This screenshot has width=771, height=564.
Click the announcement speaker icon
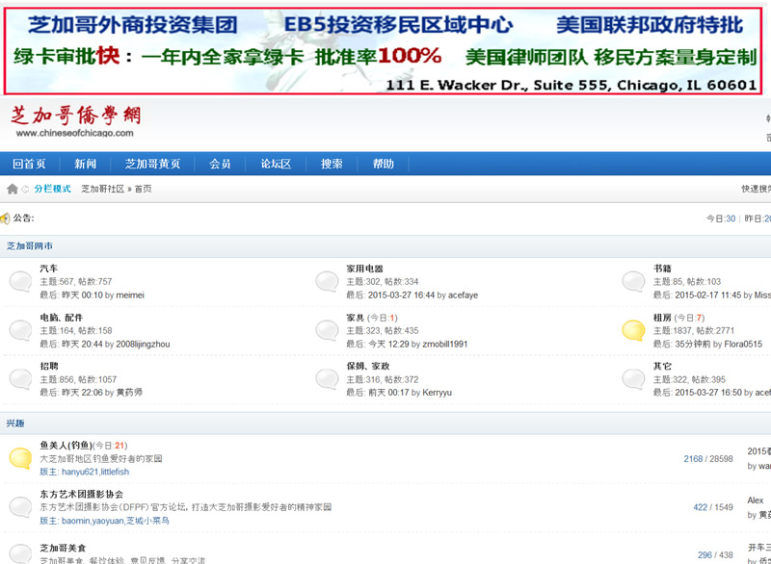coord(6,218)
